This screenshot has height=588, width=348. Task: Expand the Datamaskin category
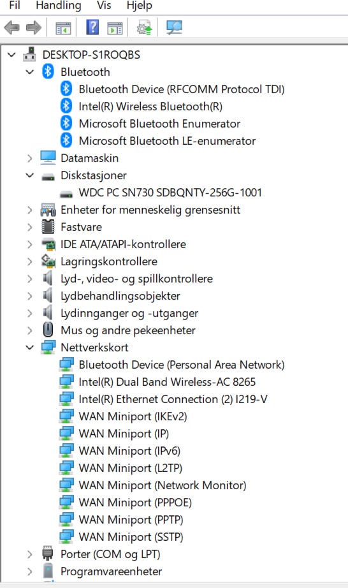tap(30, 158)
